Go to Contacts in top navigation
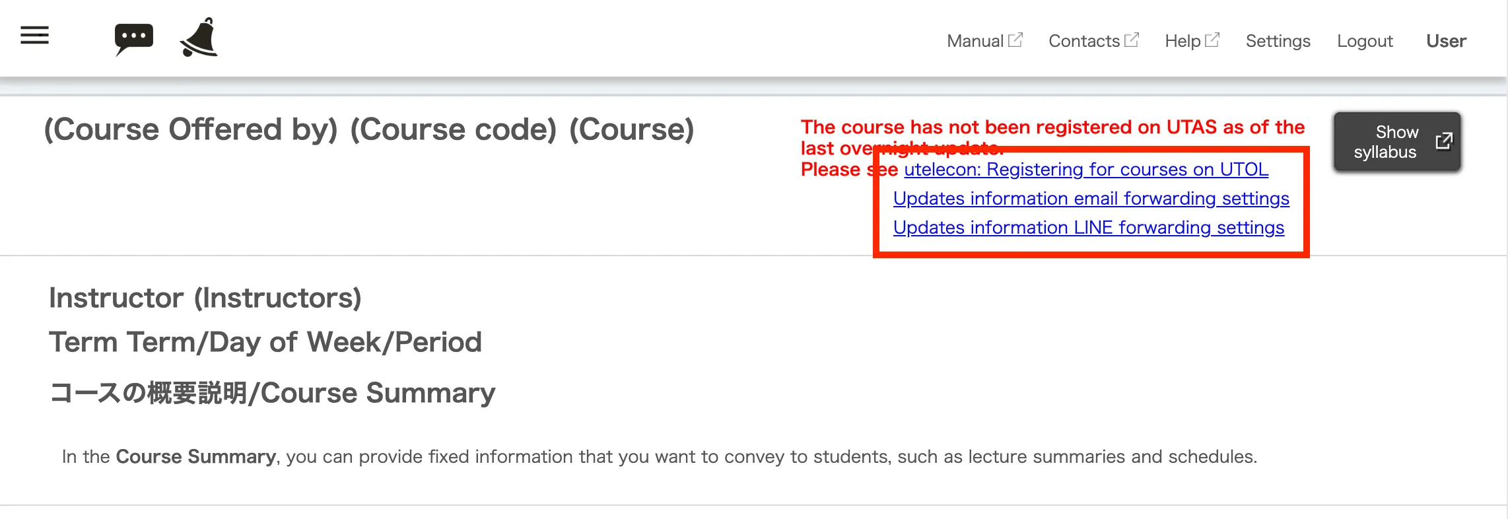This screenshot has width=1508, height=519. click(x=1083, y=41)
